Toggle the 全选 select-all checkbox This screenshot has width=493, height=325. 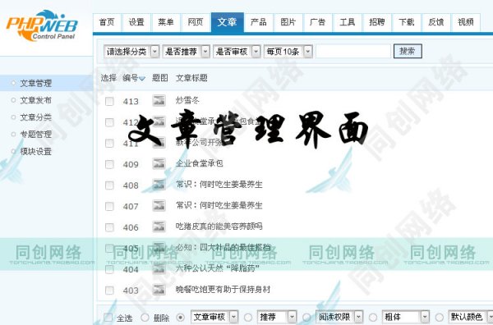pyautogui.click(x=108, y=317)
